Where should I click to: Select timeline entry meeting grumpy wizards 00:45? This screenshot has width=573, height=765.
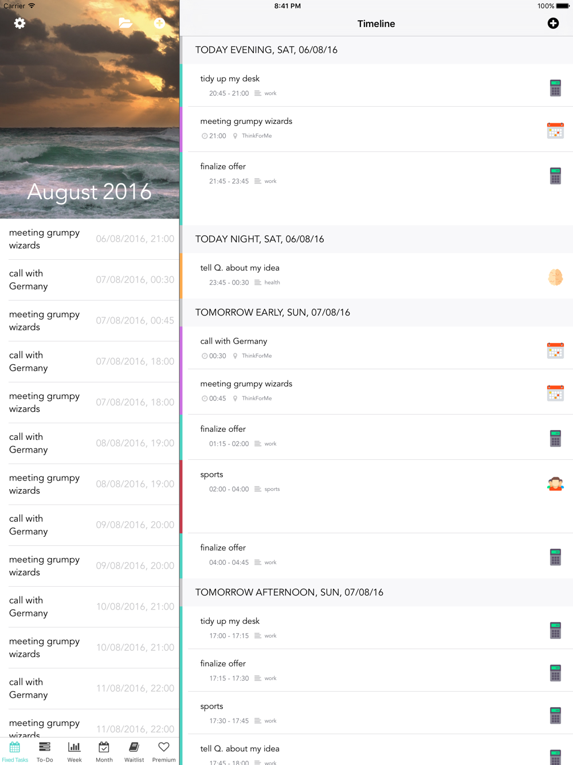(x=376, y=392)
